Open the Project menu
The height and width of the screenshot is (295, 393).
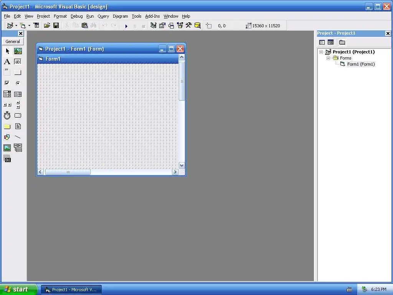(43, 16)
